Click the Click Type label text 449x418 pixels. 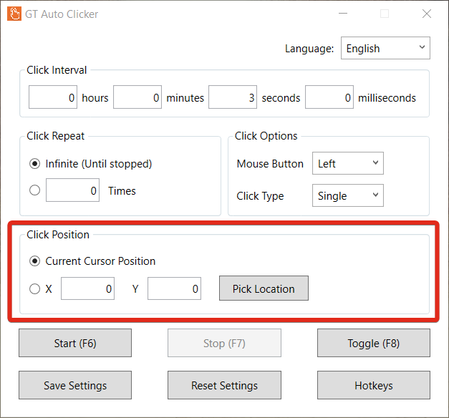260,196
